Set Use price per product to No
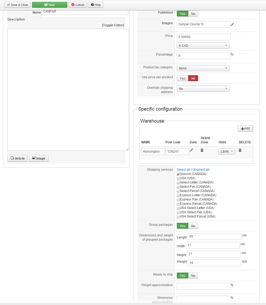The image size is (266, 305). [x=193, y=78]
